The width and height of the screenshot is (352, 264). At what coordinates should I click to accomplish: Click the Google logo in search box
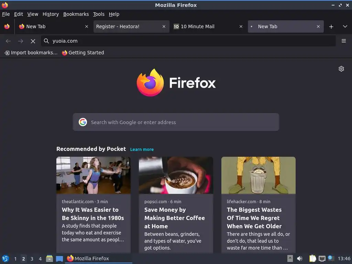click(83, 122)
